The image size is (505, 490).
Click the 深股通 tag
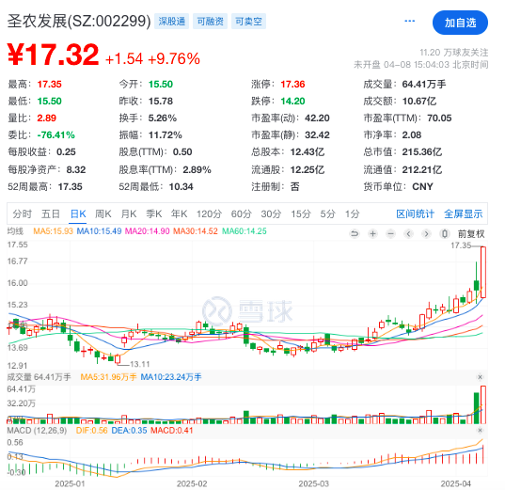[172, 22]
